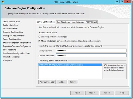Click Server Configuration step in sidebar

pyautogui.click(x=12, y=39)
